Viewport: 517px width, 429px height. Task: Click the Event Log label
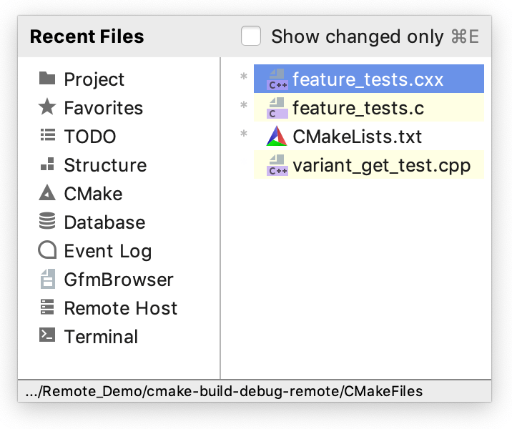pos(107,251)
